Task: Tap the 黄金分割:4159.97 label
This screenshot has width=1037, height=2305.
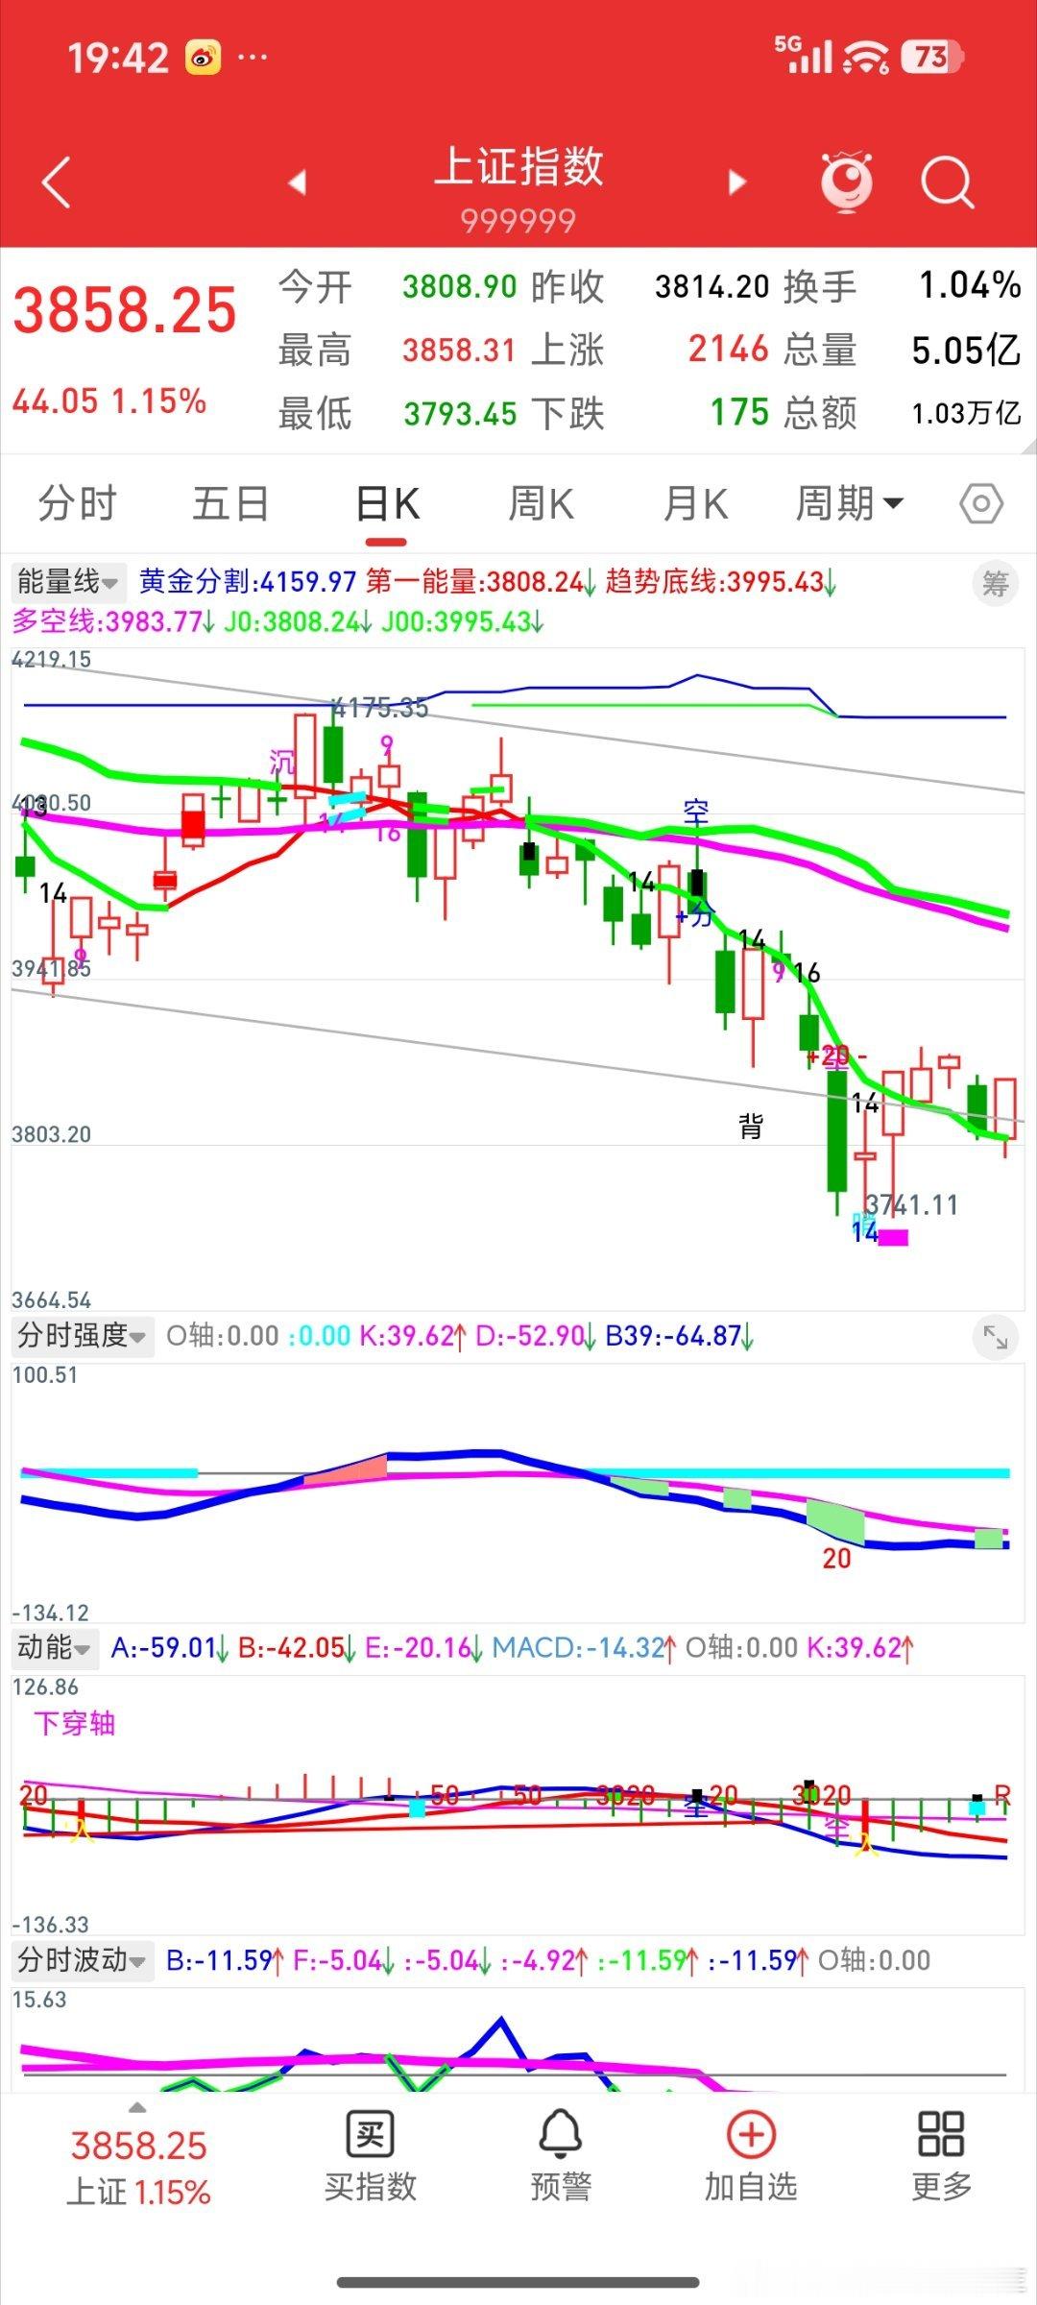Action: [x=248, y=582]
